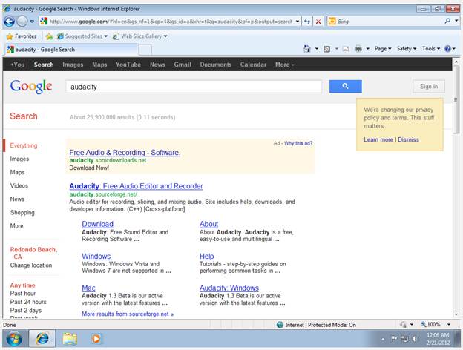The image size is (463, 350).
Task: Click the Bing magnifier search icon
Action: click(447, 21)
